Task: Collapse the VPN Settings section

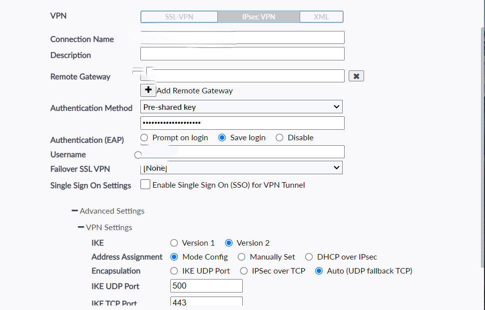Action: coord(81,228)
